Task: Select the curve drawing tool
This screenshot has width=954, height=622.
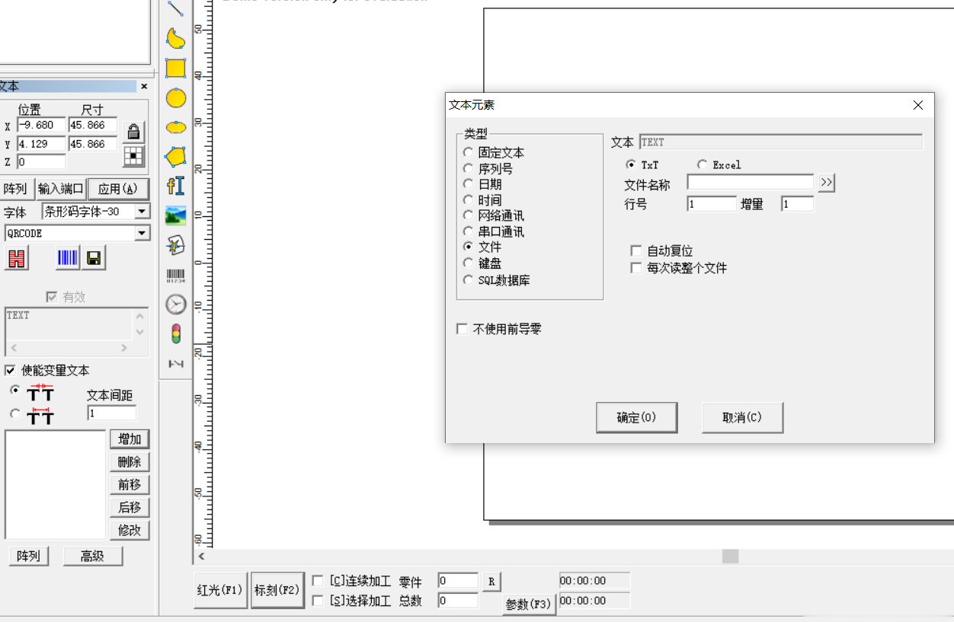Action: (x=176, y=38)
